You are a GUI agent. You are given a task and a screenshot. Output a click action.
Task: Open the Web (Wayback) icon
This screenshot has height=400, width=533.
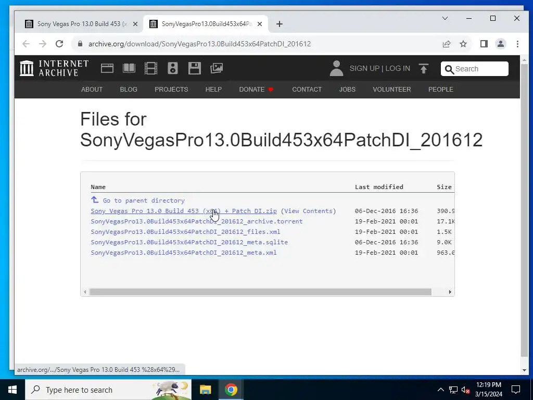[x=107, y=68]
